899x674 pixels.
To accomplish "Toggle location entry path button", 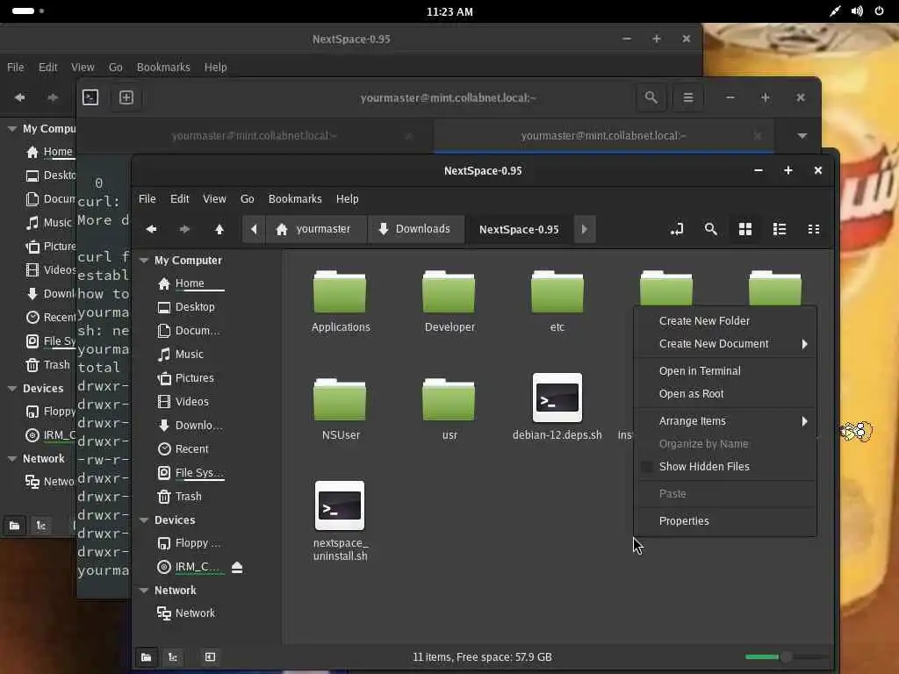I will tap(676, 229).
